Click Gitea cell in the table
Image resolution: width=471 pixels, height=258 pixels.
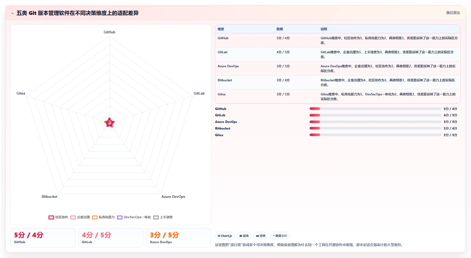point(222,94)
